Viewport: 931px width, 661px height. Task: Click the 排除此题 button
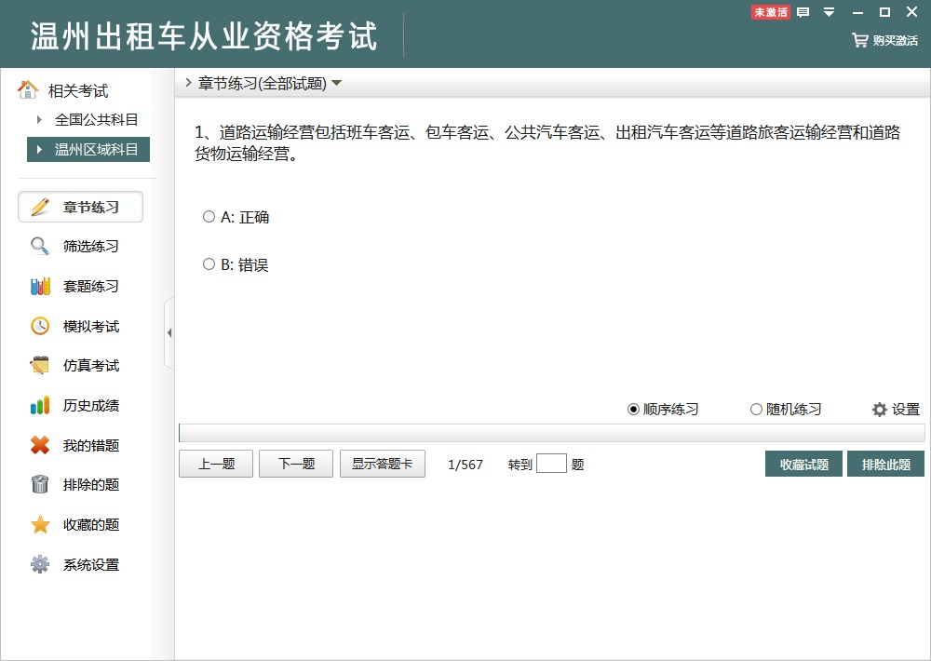pos(886,464)
